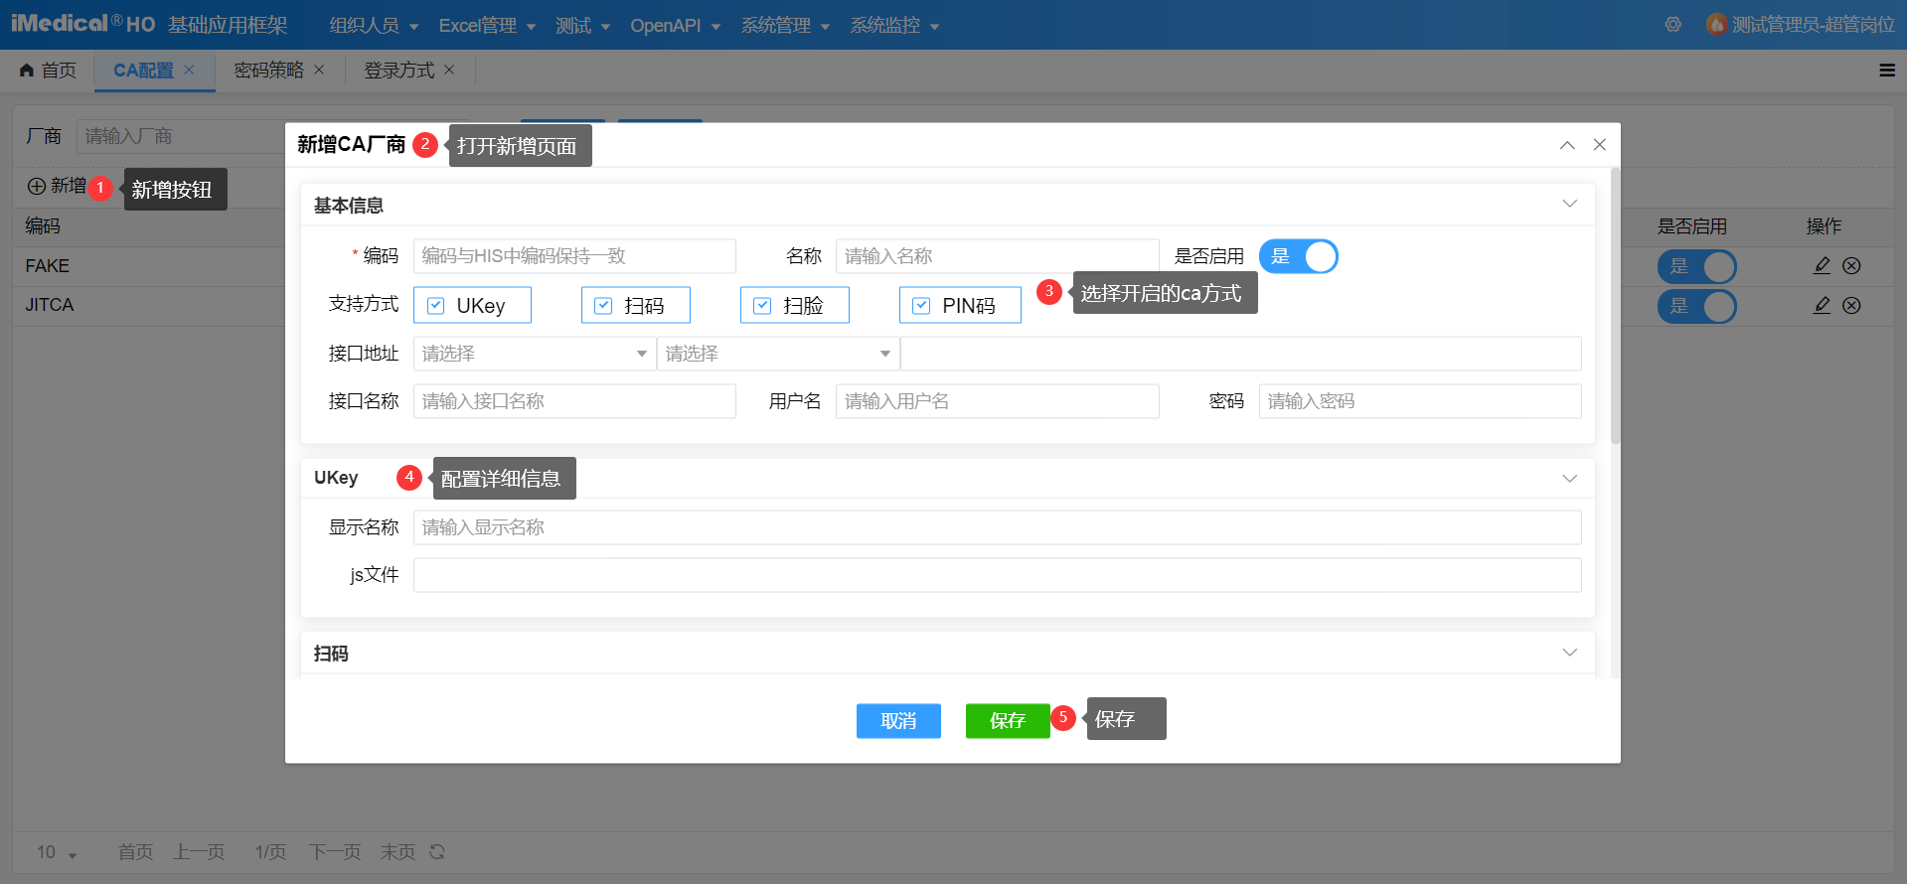Click the refresh icon in pagination bar
Image resolution: width=1907 pixels, height=884 pixels.
point(437,852)
